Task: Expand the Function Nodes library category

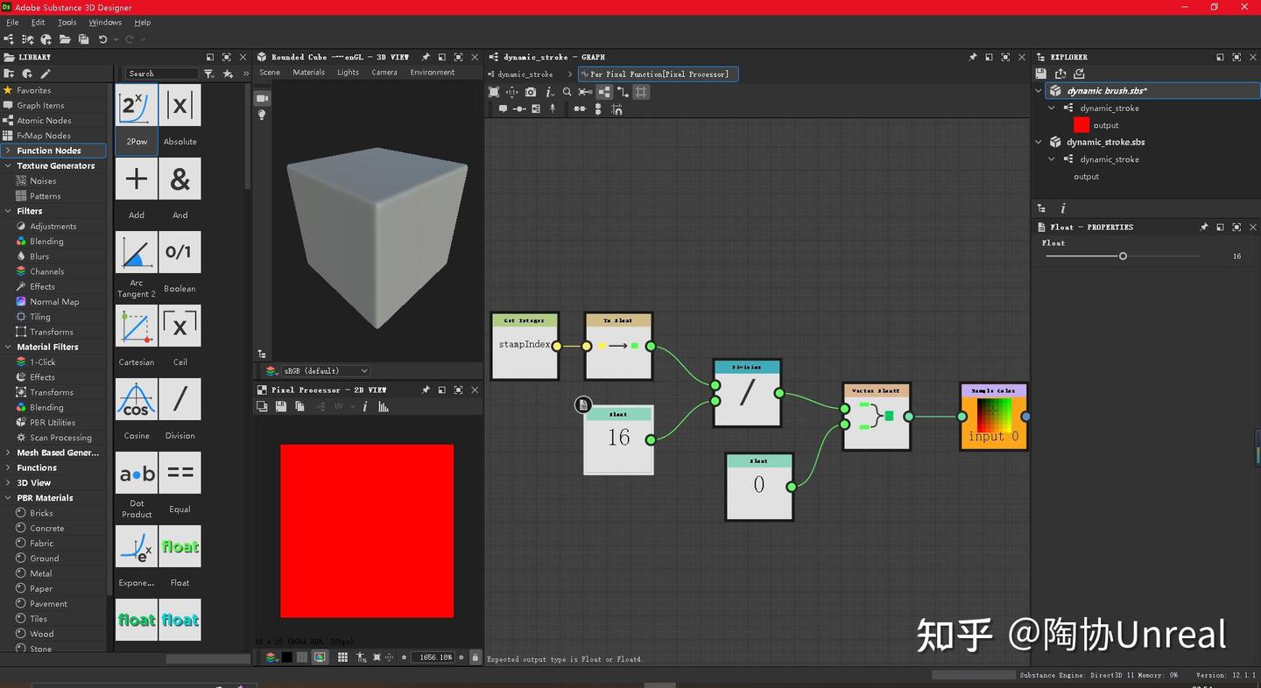Action: [x=8, y=151]
